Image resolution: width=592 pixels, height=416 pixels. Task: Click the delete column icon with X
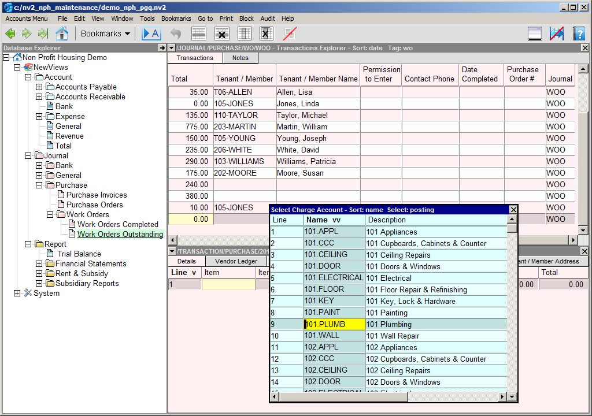point(267,34)
